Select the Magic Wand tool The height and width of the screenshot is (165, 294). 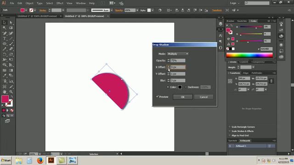tap(5, 28)
